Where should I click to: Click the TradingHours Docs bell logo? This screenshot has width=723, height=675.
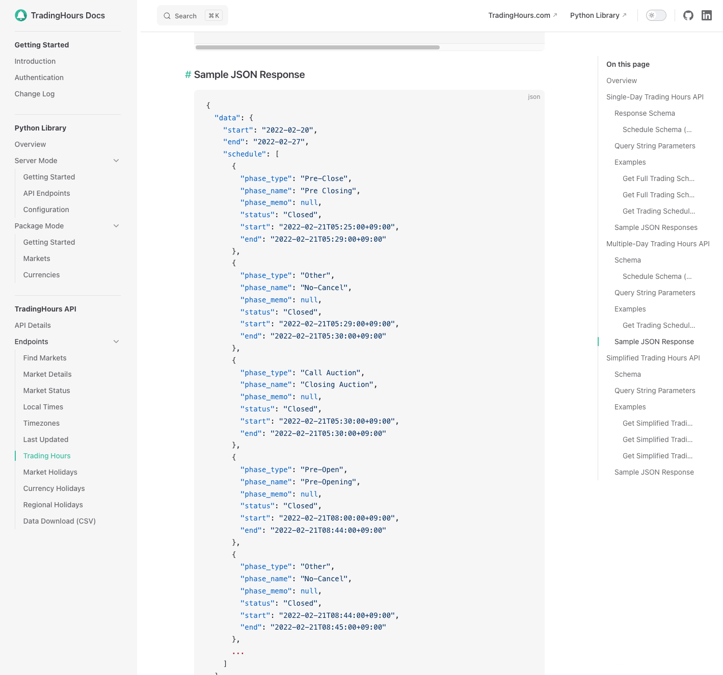click(x=21, y=15)
